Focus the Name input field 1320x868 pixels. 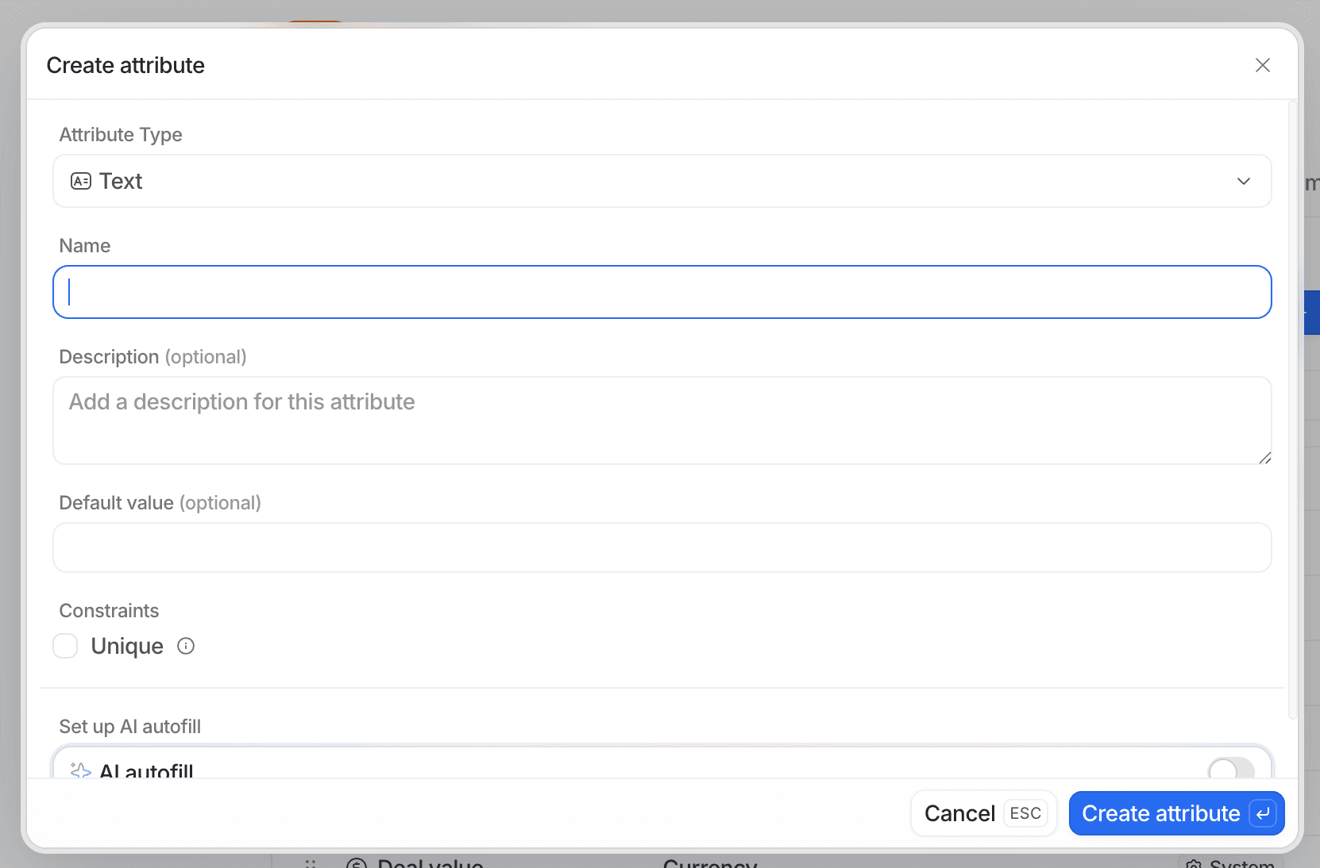pyautogui.click(x=662, y=292)
